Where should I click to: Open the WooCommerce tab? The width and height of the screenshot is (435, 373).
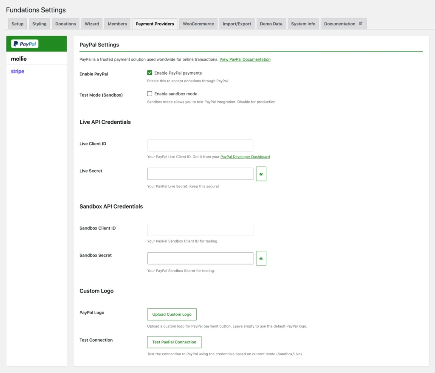(198, 24)
